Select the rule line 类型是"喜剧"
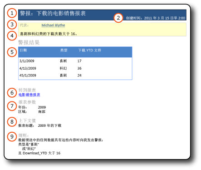 point(29,144)
